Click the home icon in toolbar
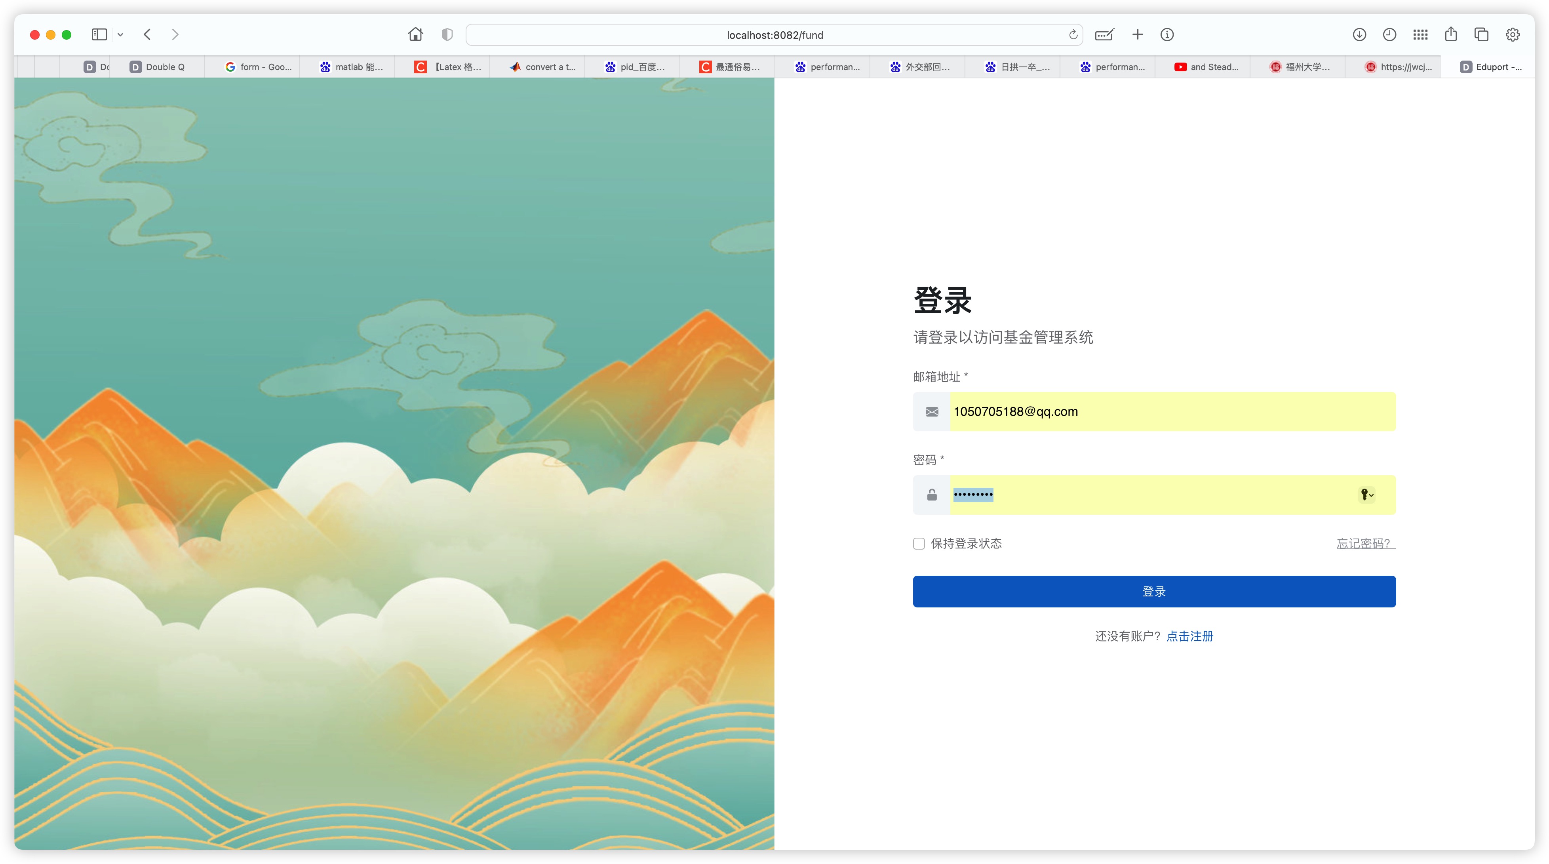Viewport: 1549px width, 864px height. [x=415, y=34]
